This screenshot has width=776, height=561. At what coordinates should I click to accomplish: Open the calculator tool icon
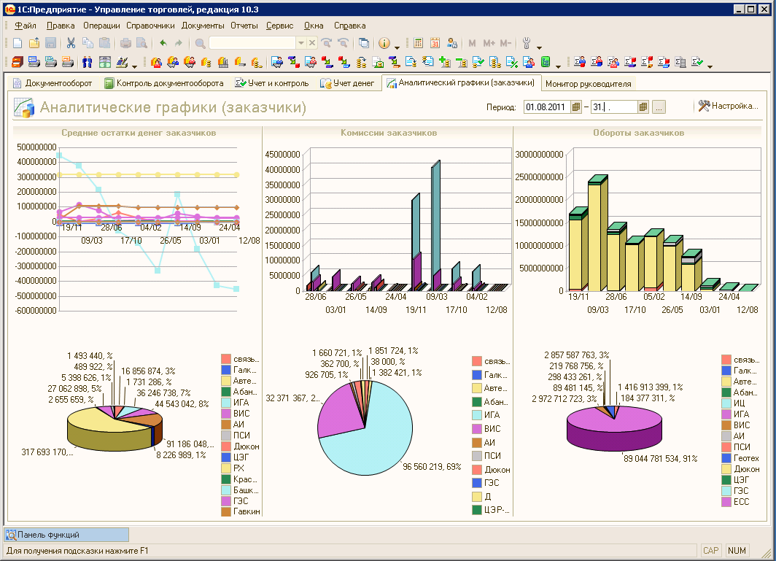tap(418, 43)
